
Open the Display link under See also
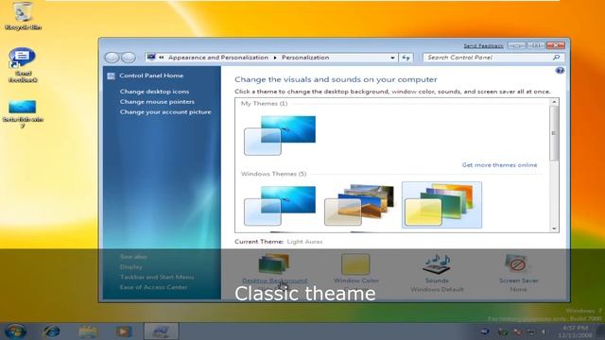tap(130, 266)
